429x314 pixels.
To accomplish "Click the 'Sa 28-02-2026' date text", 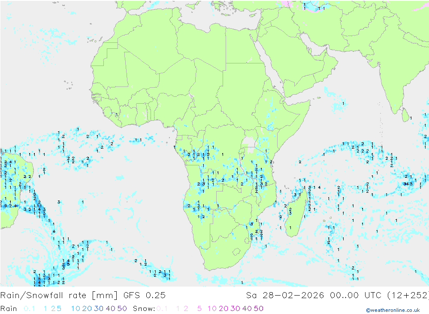I will pyautogui.click(x=285, y=296).
